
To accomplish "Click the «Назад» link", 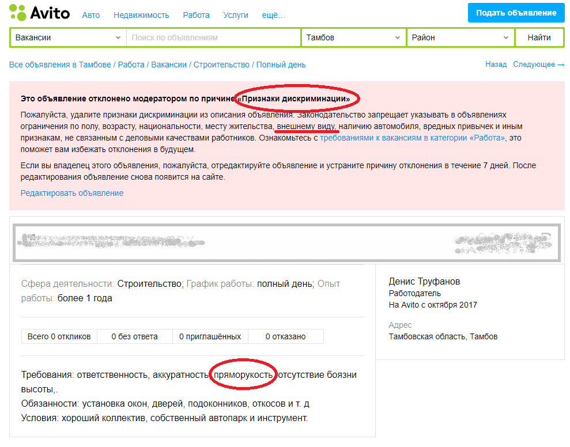I will (x=496, y=65).
